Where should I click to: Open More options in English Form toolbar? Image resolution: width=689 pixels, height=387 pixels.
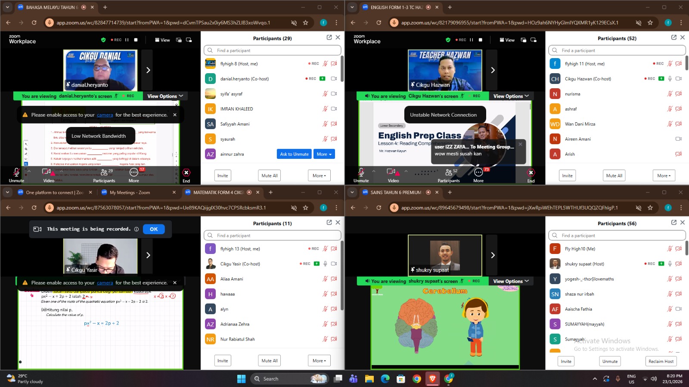click(x=478, y=173)
